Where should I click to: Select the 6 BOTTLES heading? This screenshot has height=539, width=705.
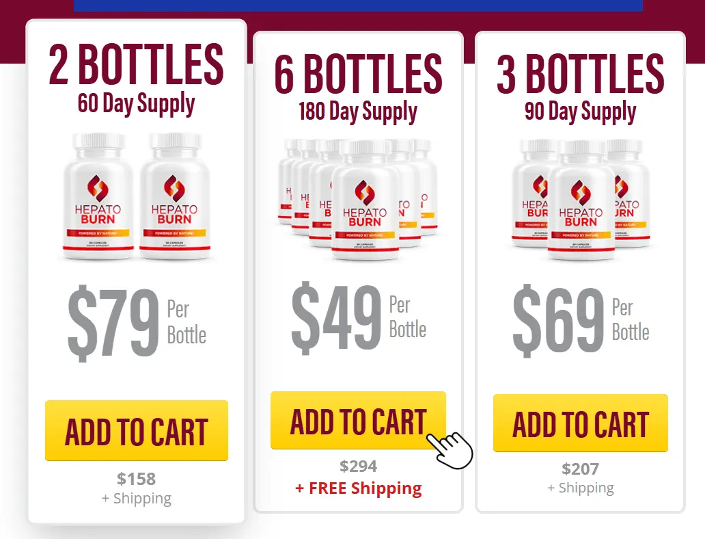[x=358, y=73]
